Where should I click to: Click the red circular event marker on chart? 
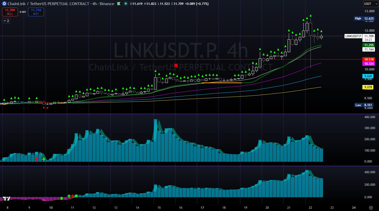pos(176,65)
